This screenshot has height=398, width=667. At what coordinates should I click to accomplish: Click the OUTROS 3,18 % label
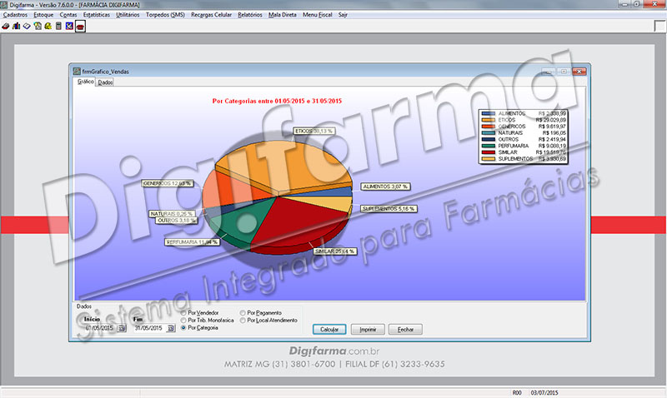click(x=177, y=221)
